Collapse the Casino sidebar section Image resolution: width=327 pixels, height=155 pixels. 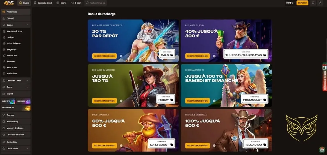[x=28, y=25]
